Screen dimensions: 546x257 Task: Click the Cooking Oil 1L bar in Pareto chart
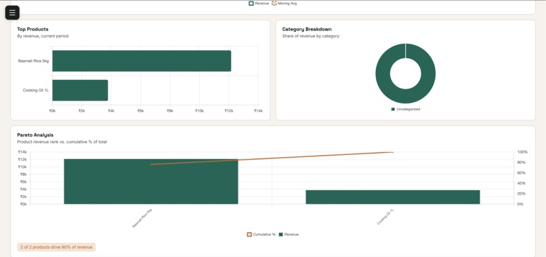pos(393,197)
